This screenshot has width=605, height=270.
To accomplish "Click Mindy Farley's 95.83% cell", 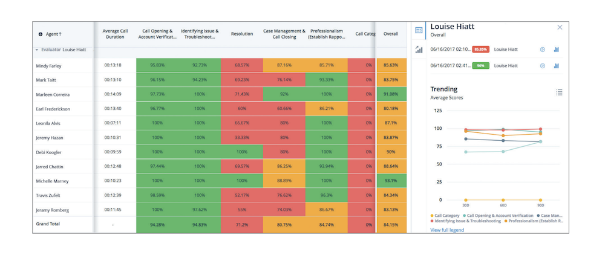I will point(157,65).
